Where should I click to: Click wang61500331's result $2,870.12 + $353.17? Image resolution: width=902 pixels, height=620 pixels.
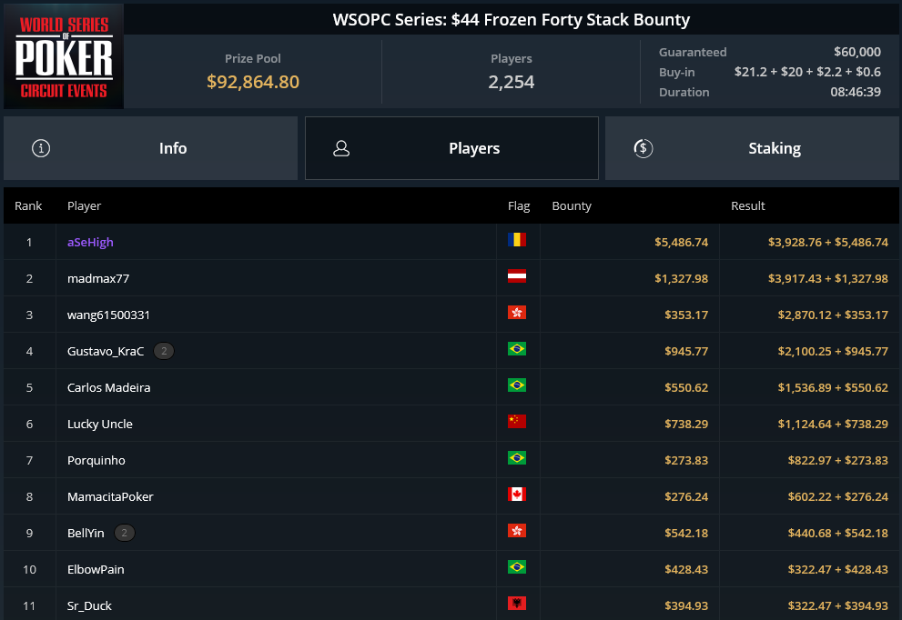(833, 315)
